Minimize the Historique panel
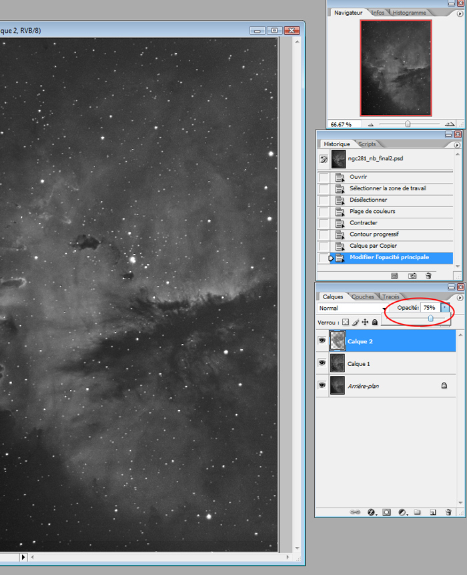 449,135
